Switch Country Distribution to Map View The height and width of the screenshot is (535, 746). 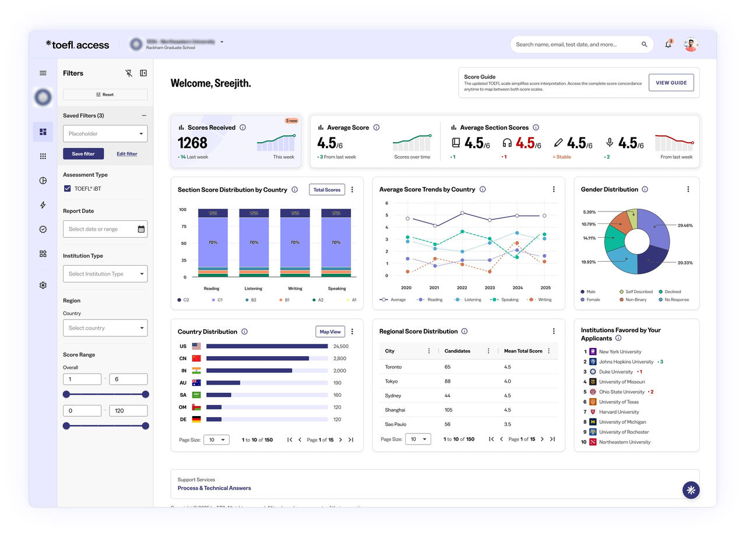(x=330, y=331)
